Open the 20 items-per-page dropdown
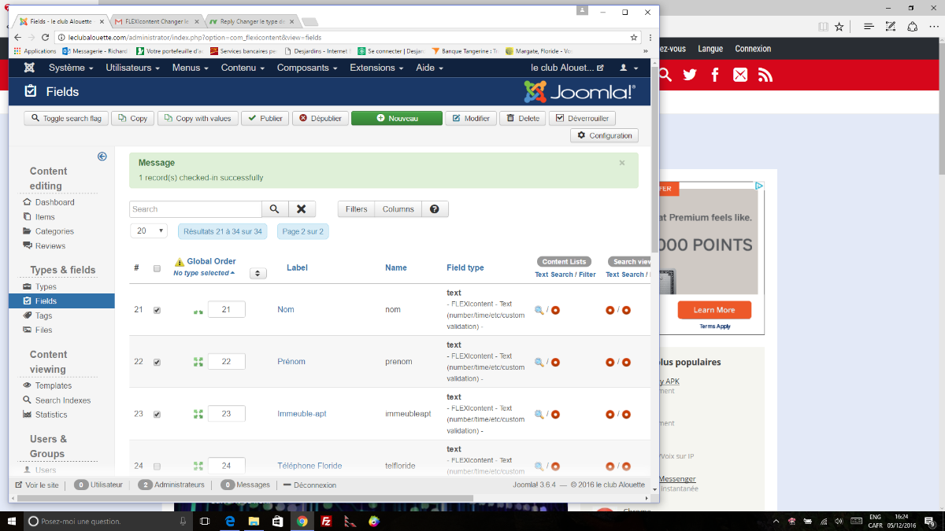Screen dimensions: 945x531 [x=149, y=231]
